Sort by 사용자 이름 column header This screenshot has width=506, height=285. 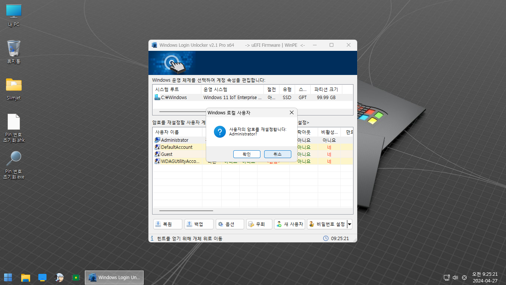pyautogui.click(x=177, y=132)
